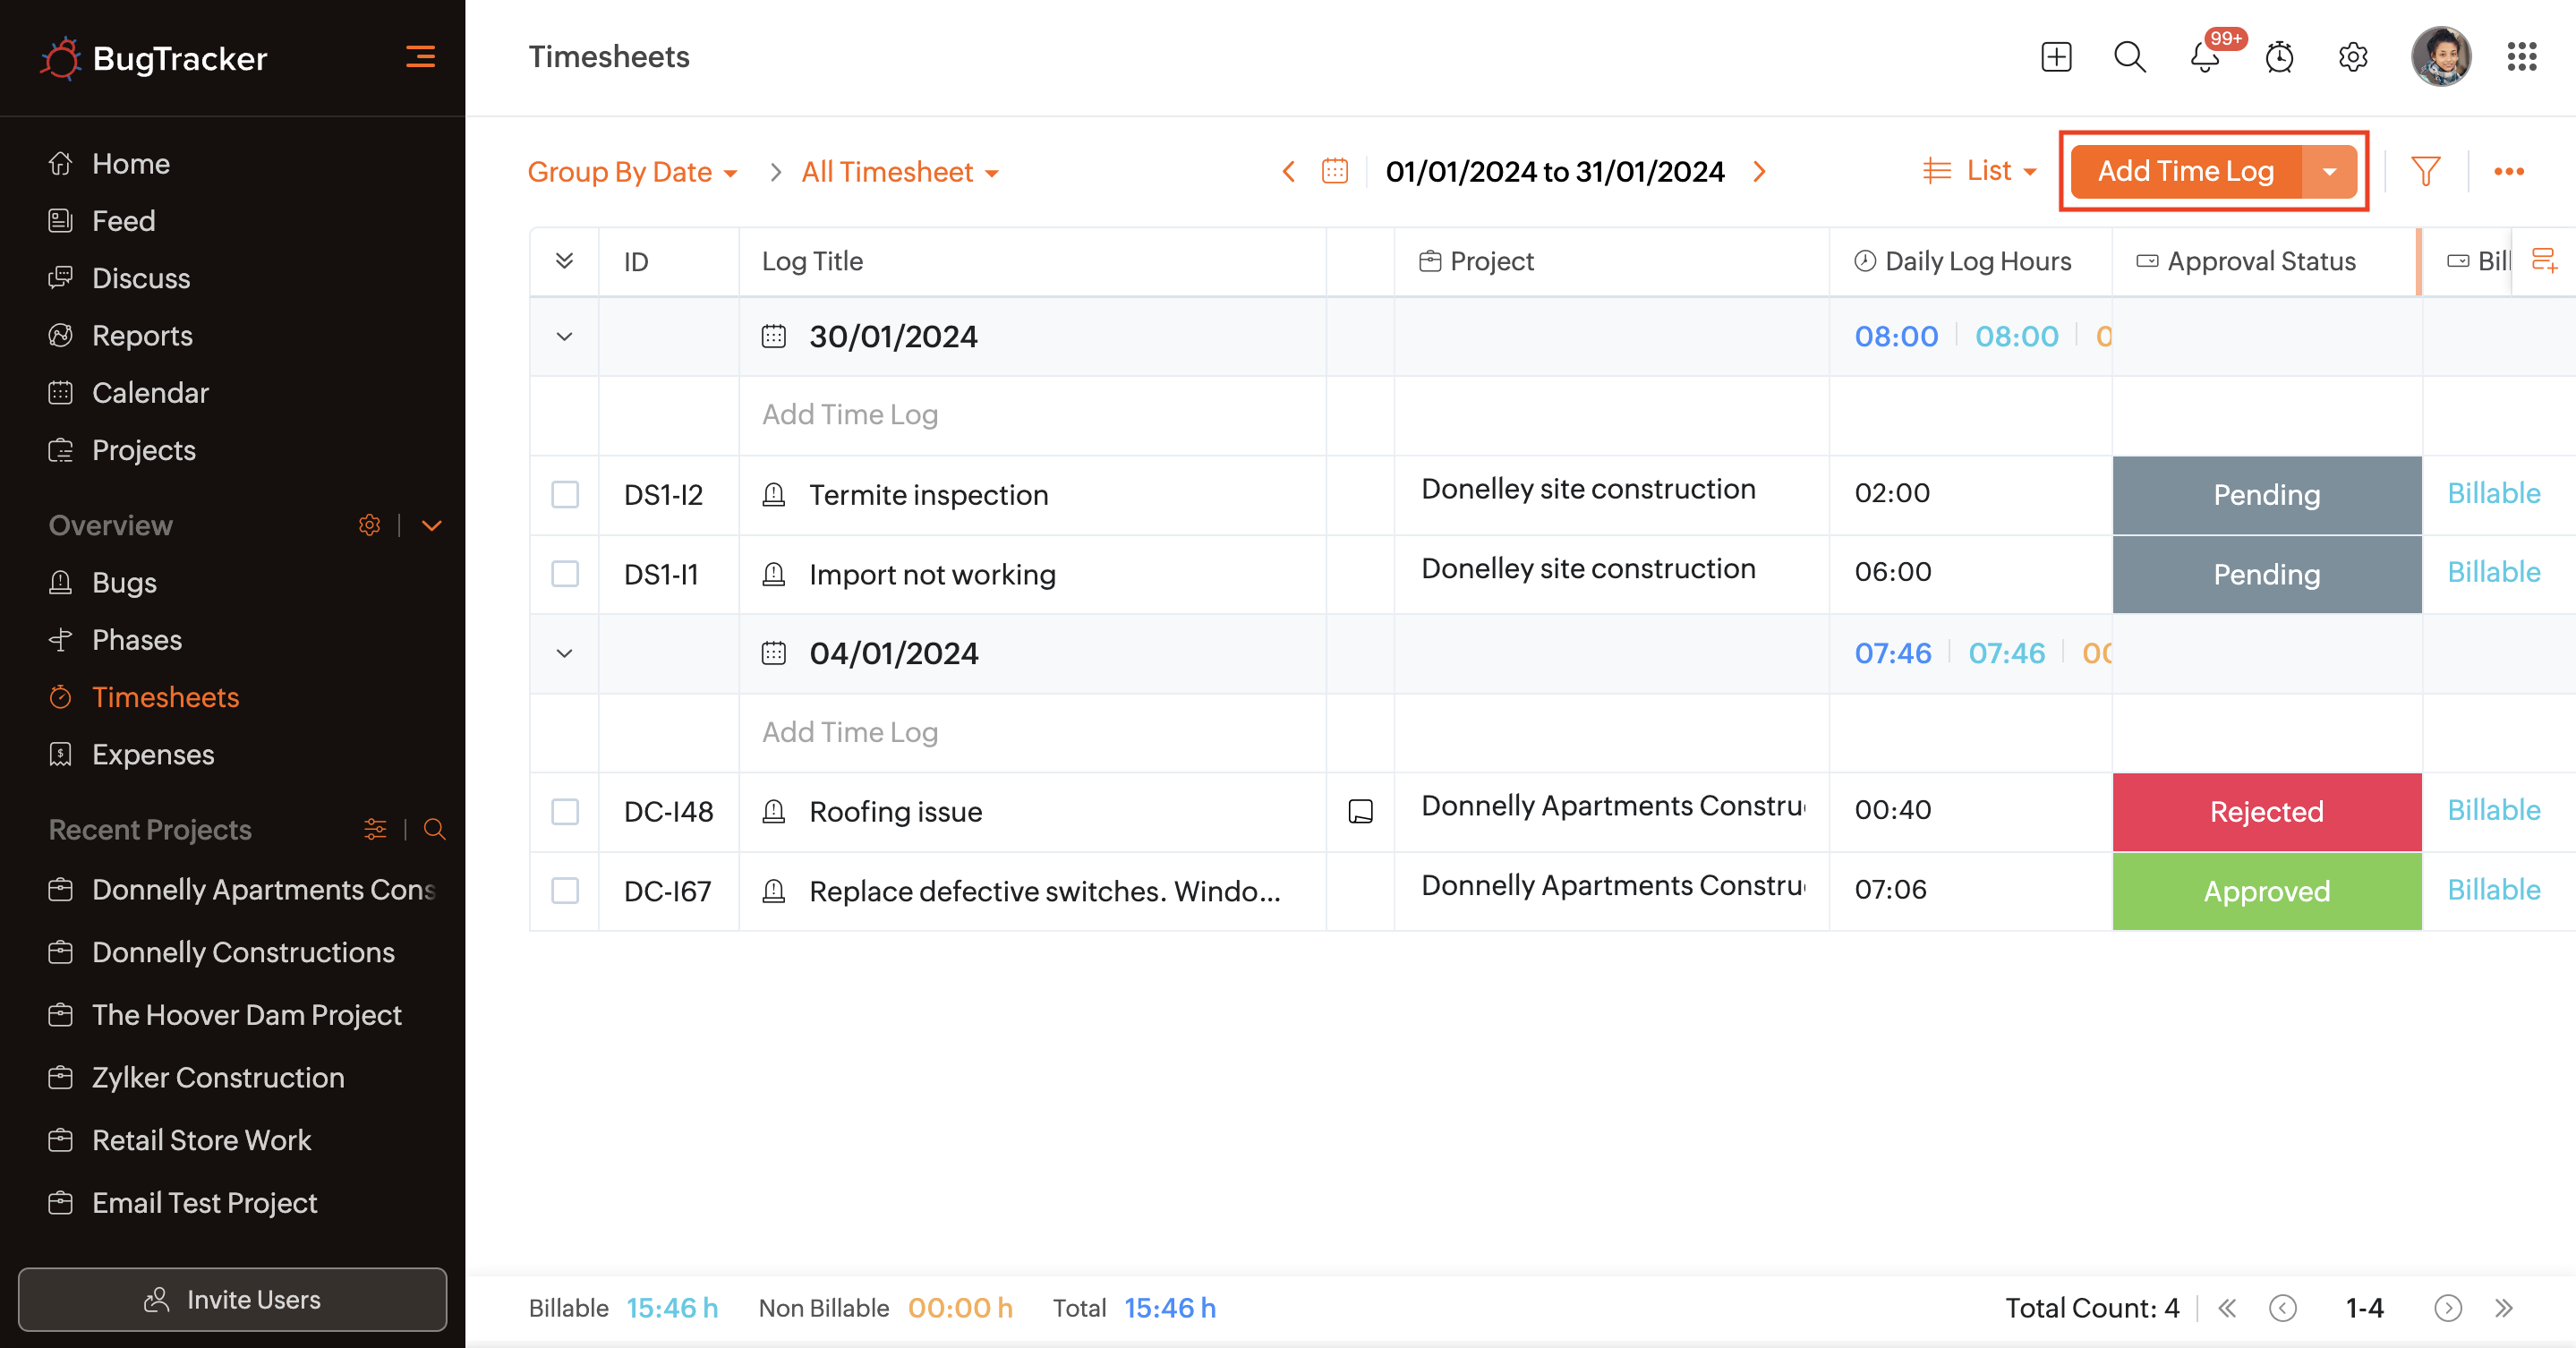Open the notifications bell icon

(x=2204, y=58)
